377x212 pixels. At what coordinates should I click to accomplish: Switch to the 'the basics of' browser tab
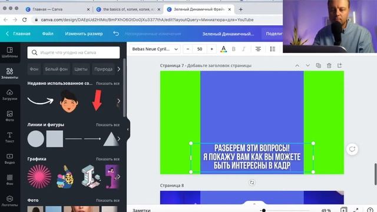pos(128,9)
